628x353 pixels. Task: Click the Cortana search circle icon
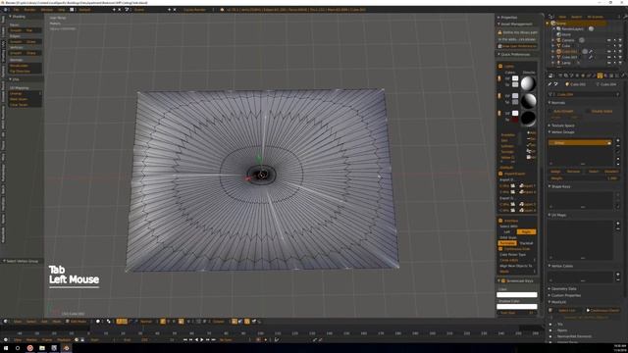tap(18, 348)
